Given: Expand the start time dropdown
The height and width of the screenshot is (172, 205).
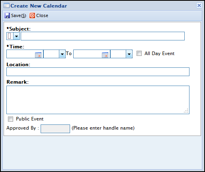Looking at the screenshot, I should 62,54.
